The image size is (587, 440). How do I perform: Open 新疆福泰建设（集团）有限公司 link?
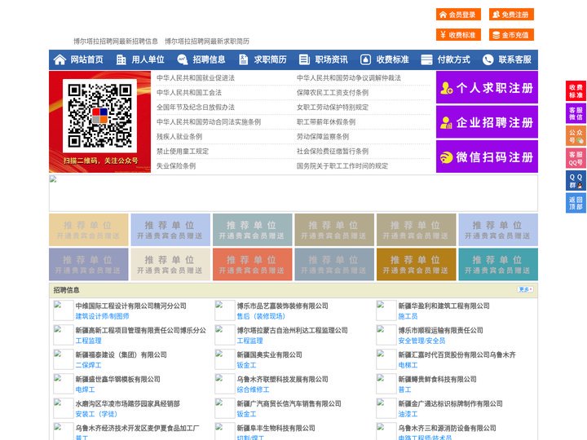pyautogui.click(x=121, y=354)
